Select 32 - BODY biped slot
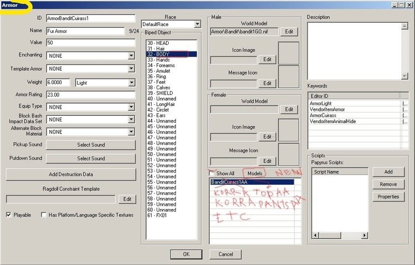Viewport: 415px width, 265px height. point(172,54)
